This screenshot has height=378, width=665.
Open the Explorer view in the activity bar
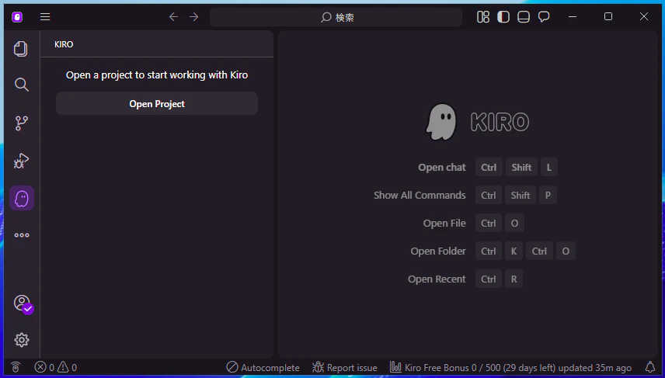coord(21,49)
